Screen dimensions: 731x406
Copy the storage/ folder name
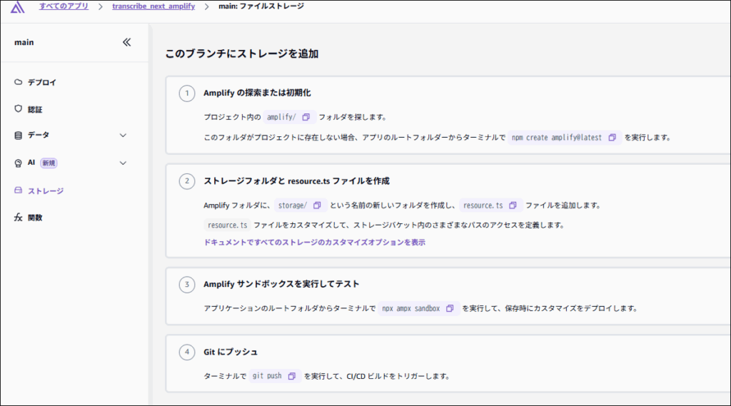coord(317,205)
